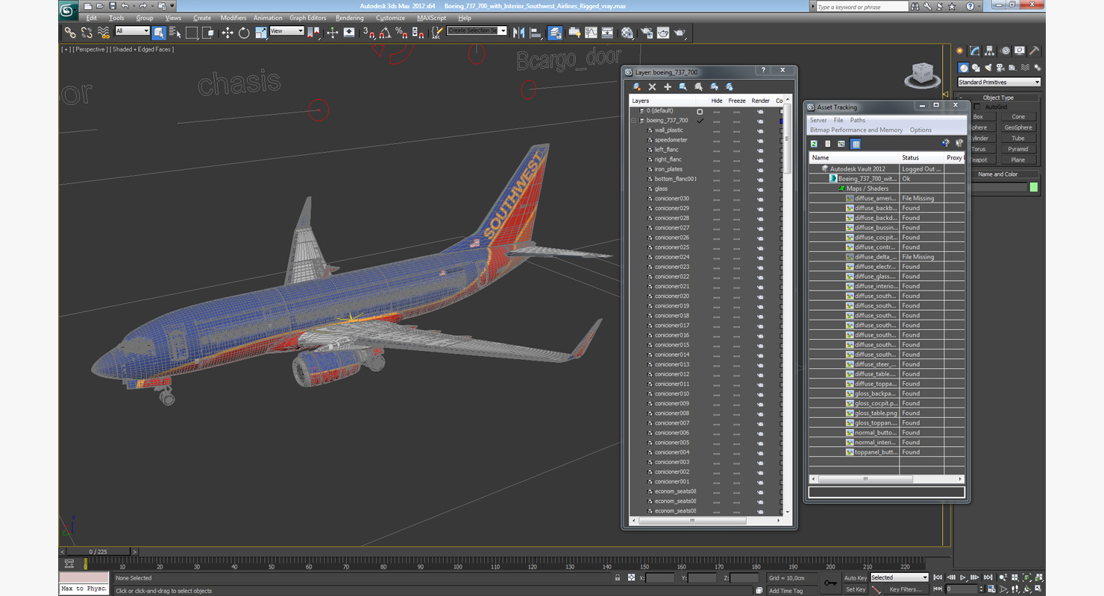Activate Select and Scale tool

260,33
